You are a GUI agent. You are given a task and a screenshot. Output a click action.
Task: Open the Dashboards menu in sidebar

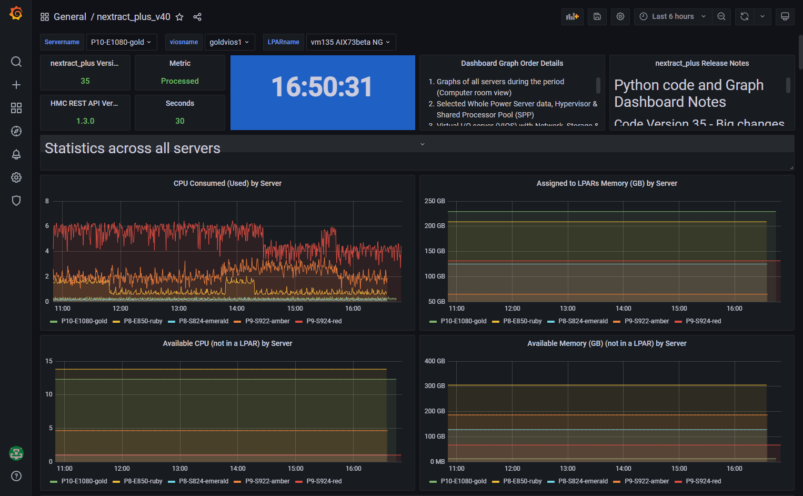click(x=16, y=108)
